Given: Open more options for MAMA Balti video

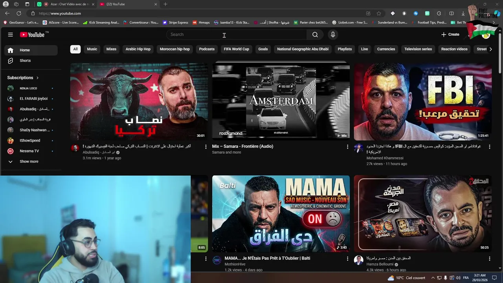Looking at the screenshot, I should coord(347,259).
